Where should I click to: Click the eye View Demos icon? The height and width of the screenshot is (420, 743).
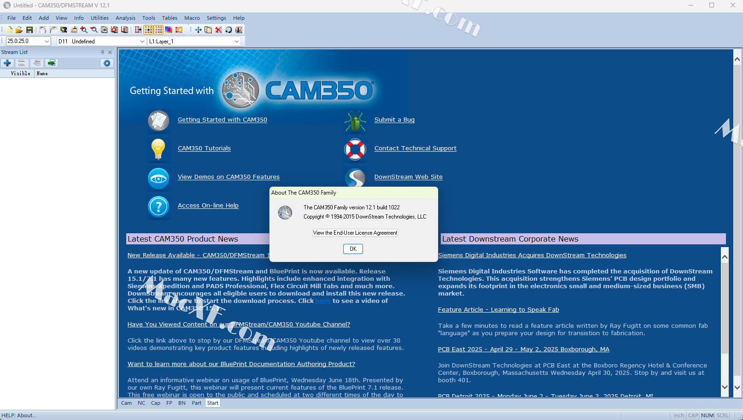158,178
